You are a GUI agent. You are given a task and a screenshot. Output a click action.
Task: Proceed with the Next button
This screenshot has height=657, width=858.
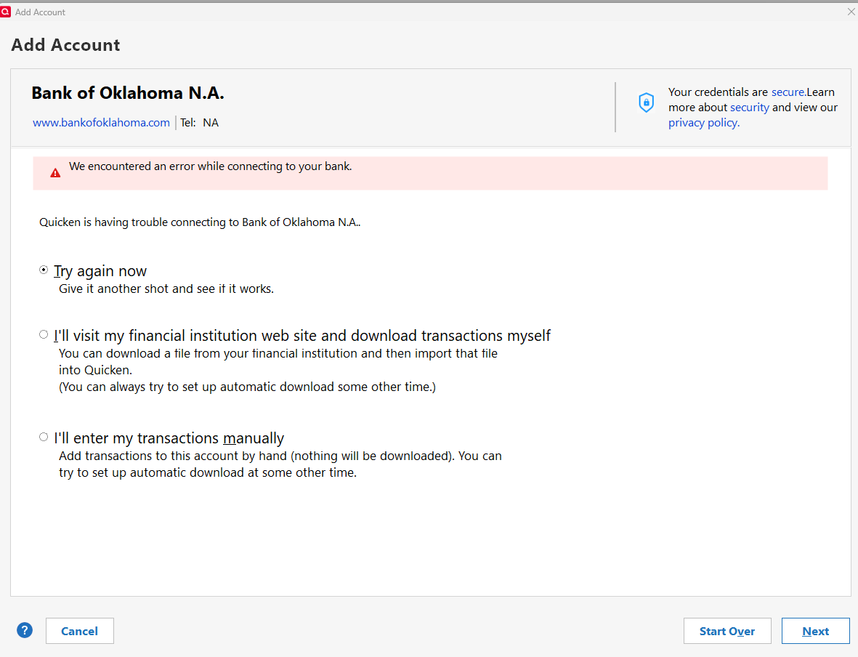click(815, 631)
